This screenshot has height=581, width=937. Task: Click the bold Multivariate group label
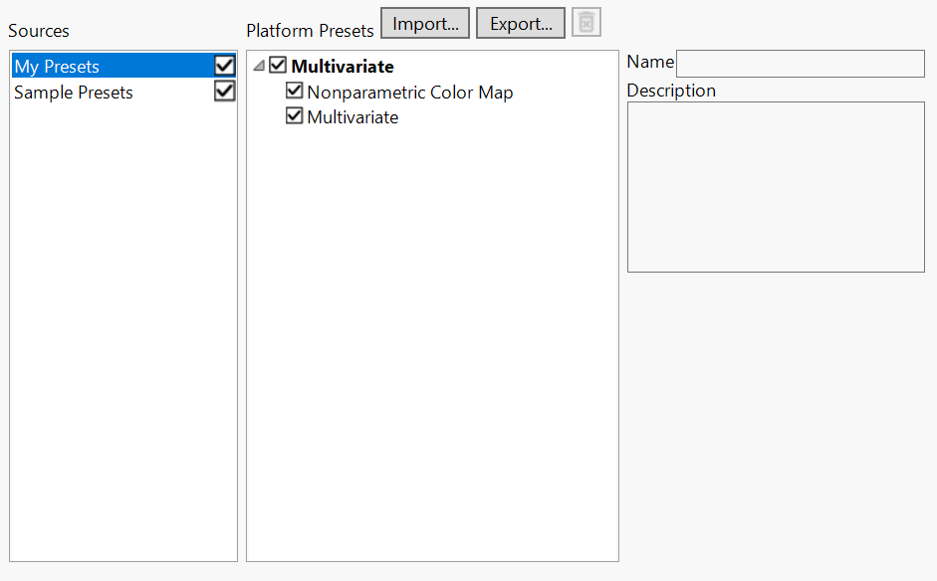click(342, 65)
